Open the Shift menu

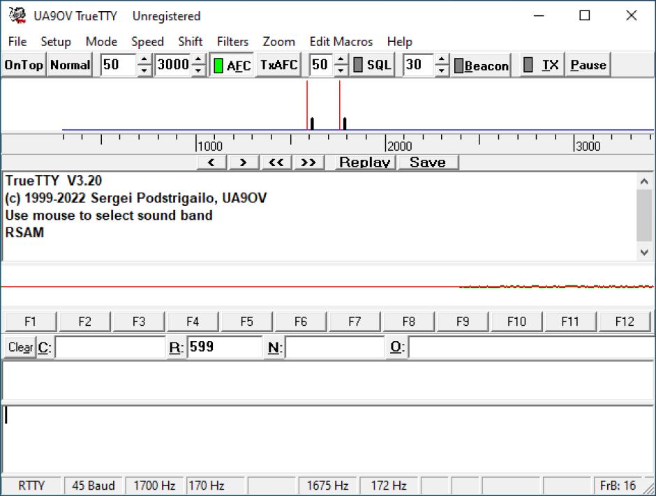tap(191, 41)
